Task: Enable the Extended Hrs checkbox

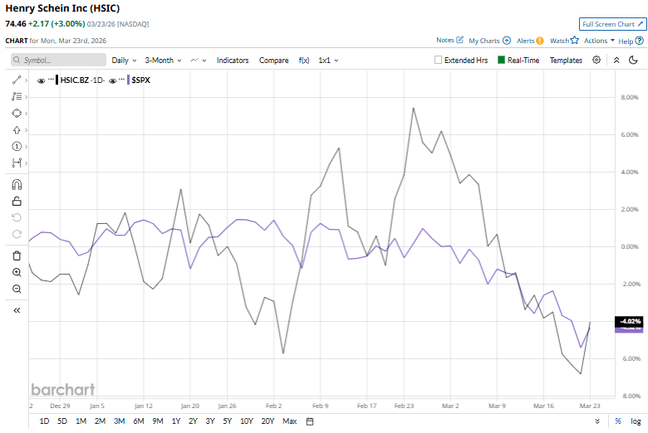Action: point(438,60)
